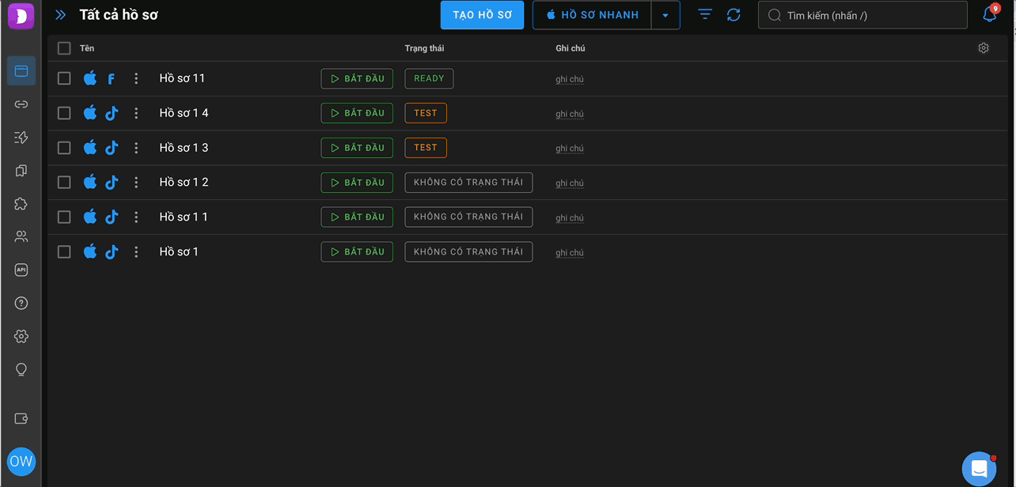Open the proxies link icon in sidebar
Screen dimensions: 1016x487
pos(21,104)
